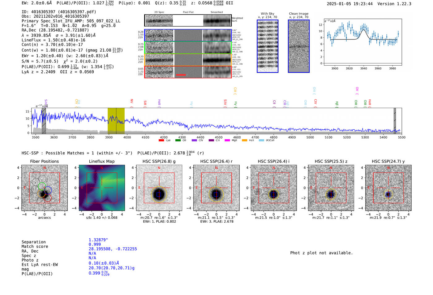Click the blue RA, Dec 28.195508, -0.722255 value

[113, 249]
